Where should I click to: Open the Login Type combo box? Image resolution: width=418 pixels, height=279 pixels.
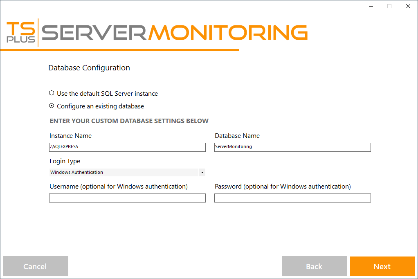(124, 172)
